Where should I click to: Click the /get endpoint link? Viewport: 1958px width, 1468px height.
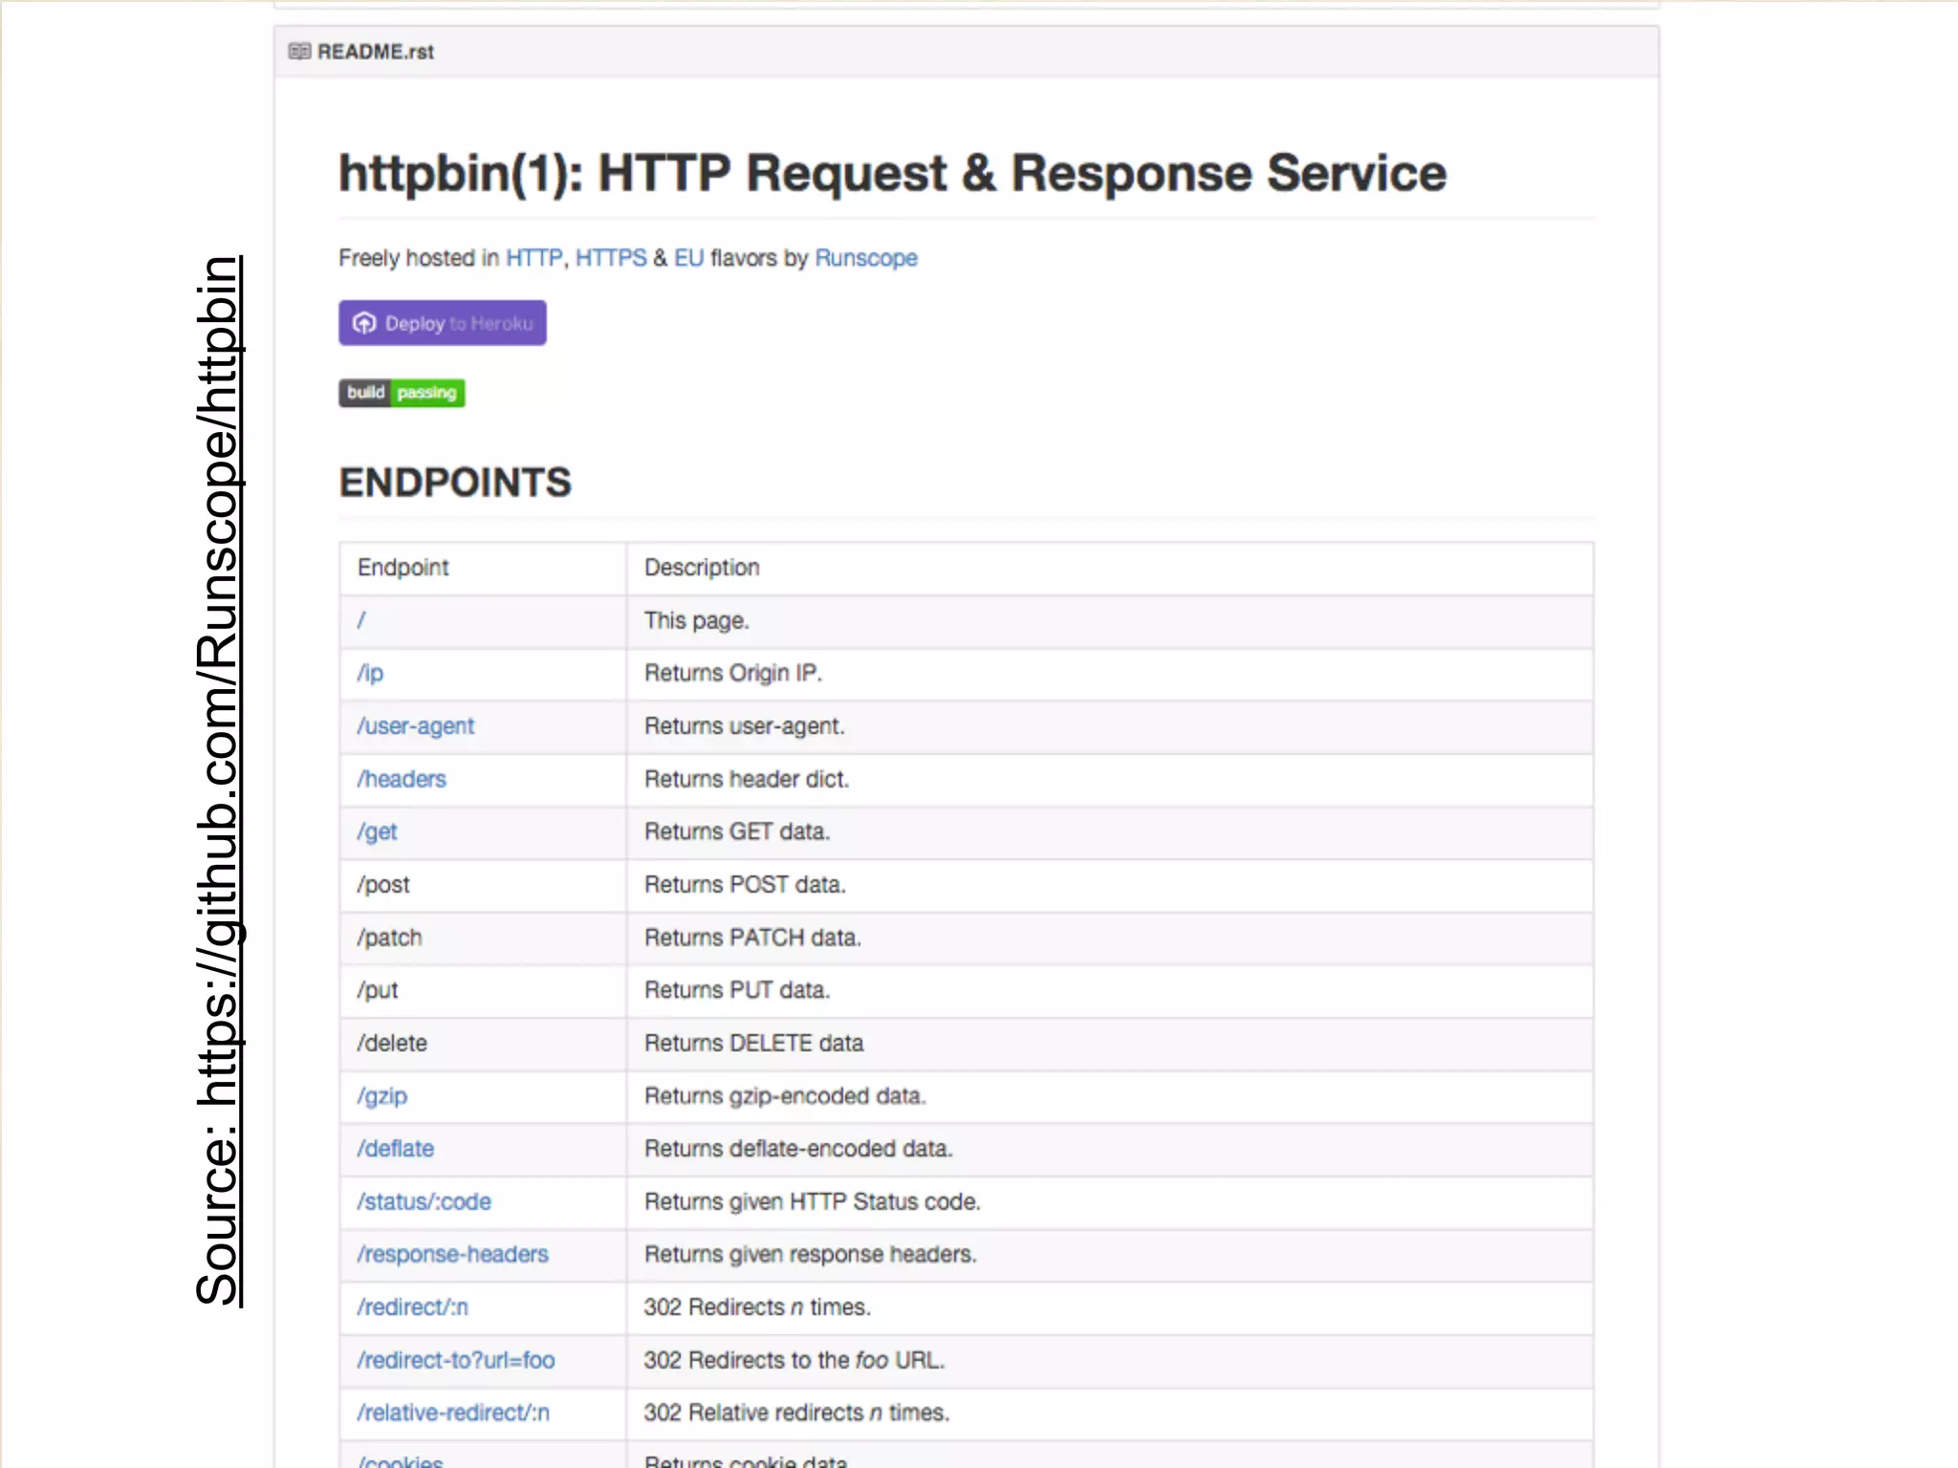point(377,831)
